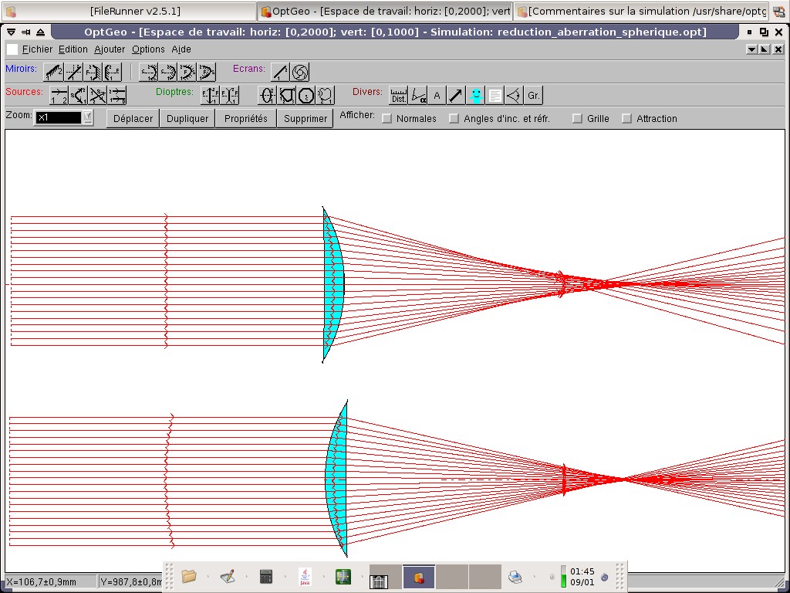Add a plane mirror from Miroirs
790x593 pixels.
pyautogui.click(x=54, y=73)
